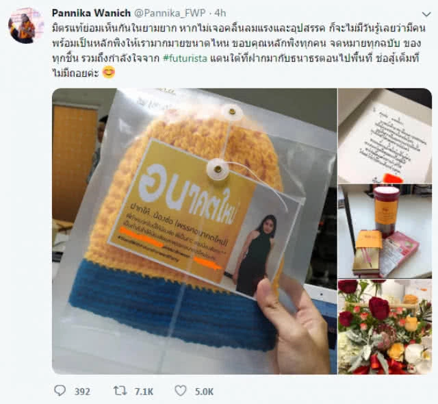Open the flower bouquet photo
Screen dimensions: 438x404
pyautogui.click(x=385, y=327)
